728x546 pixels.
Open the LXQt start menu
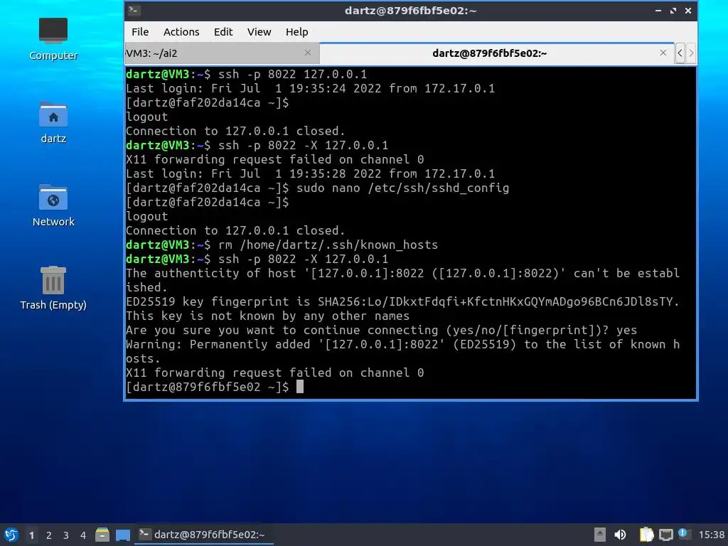[x=11, y=535]
